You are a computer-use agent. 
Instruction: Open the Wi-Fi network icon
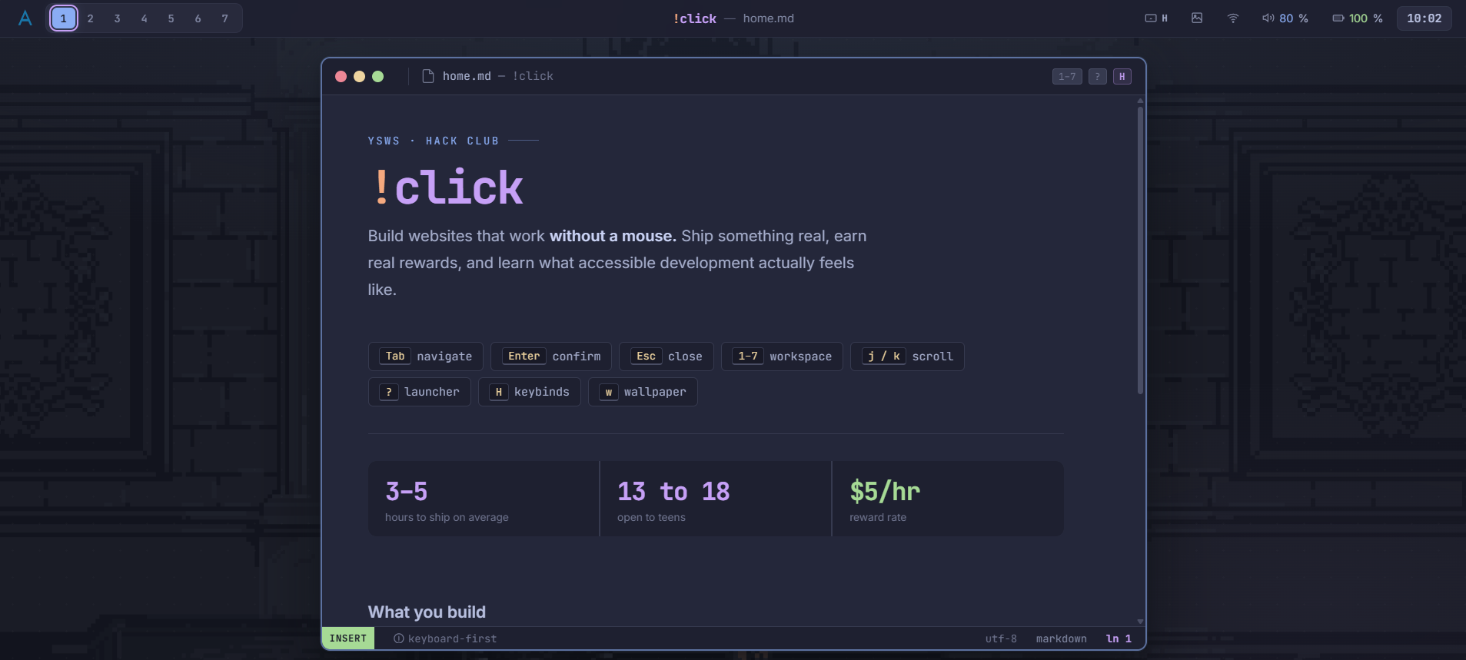coord(1233,18)
